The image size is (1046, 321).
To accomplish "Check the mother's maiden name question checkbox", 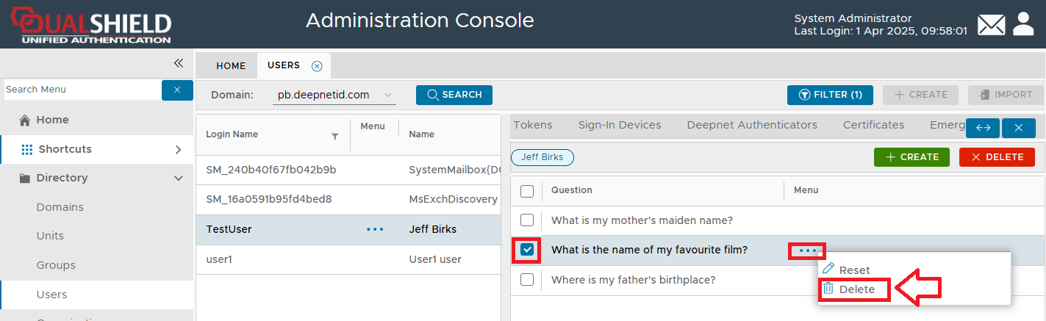I will tap(527, 220).
